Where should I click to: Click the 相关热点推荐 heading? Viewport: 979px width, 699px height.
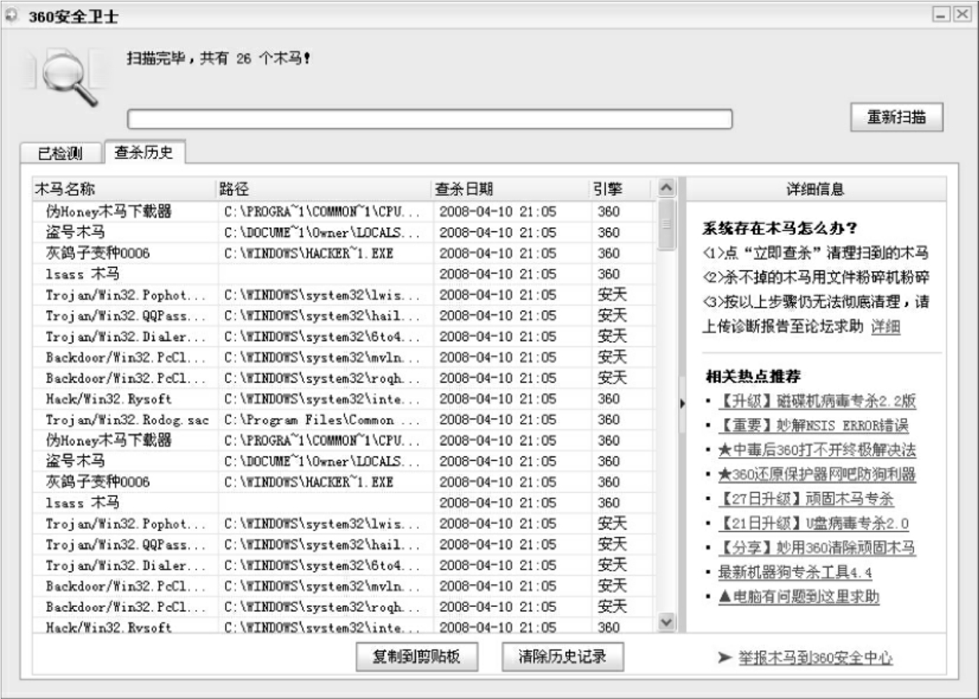coord(753,377)
